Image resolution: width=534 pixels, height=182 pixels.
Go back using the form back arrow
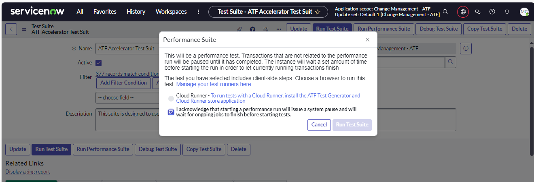[x=11, y=29]
